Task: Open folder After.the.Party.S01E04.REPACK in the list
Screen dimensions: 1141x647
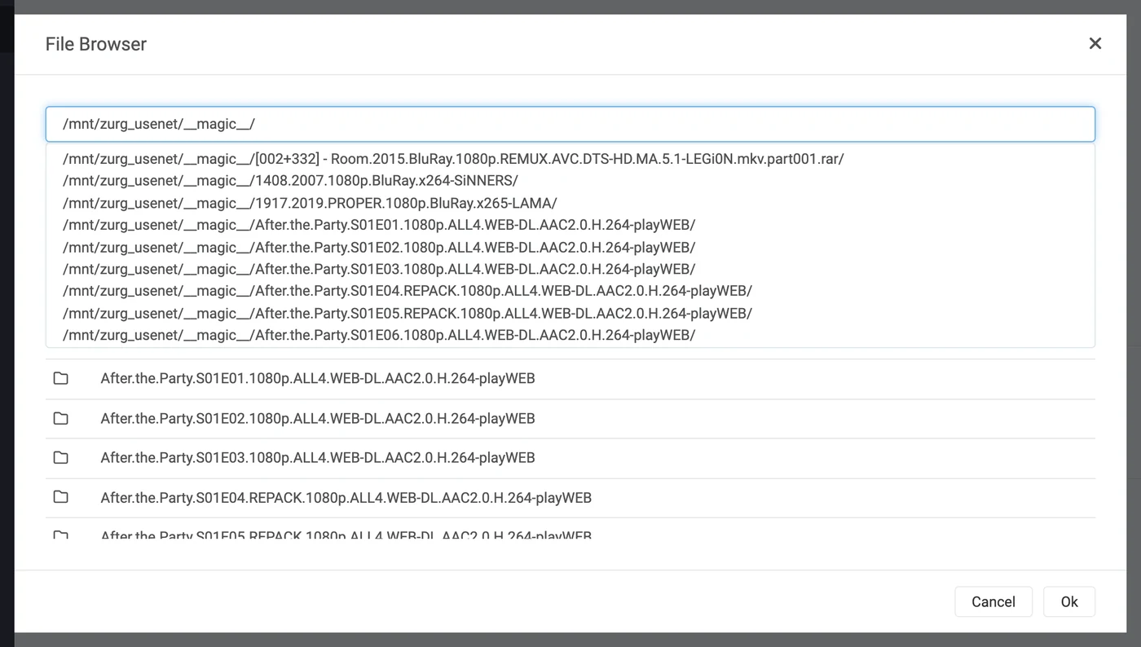Action: click(570, 498)
